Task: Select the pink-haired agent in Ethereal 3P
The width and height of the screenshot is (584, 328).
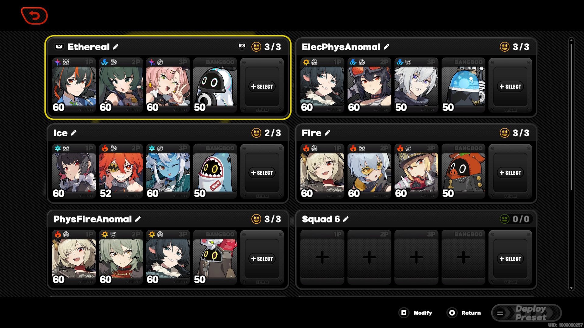Action: [168, 85]
